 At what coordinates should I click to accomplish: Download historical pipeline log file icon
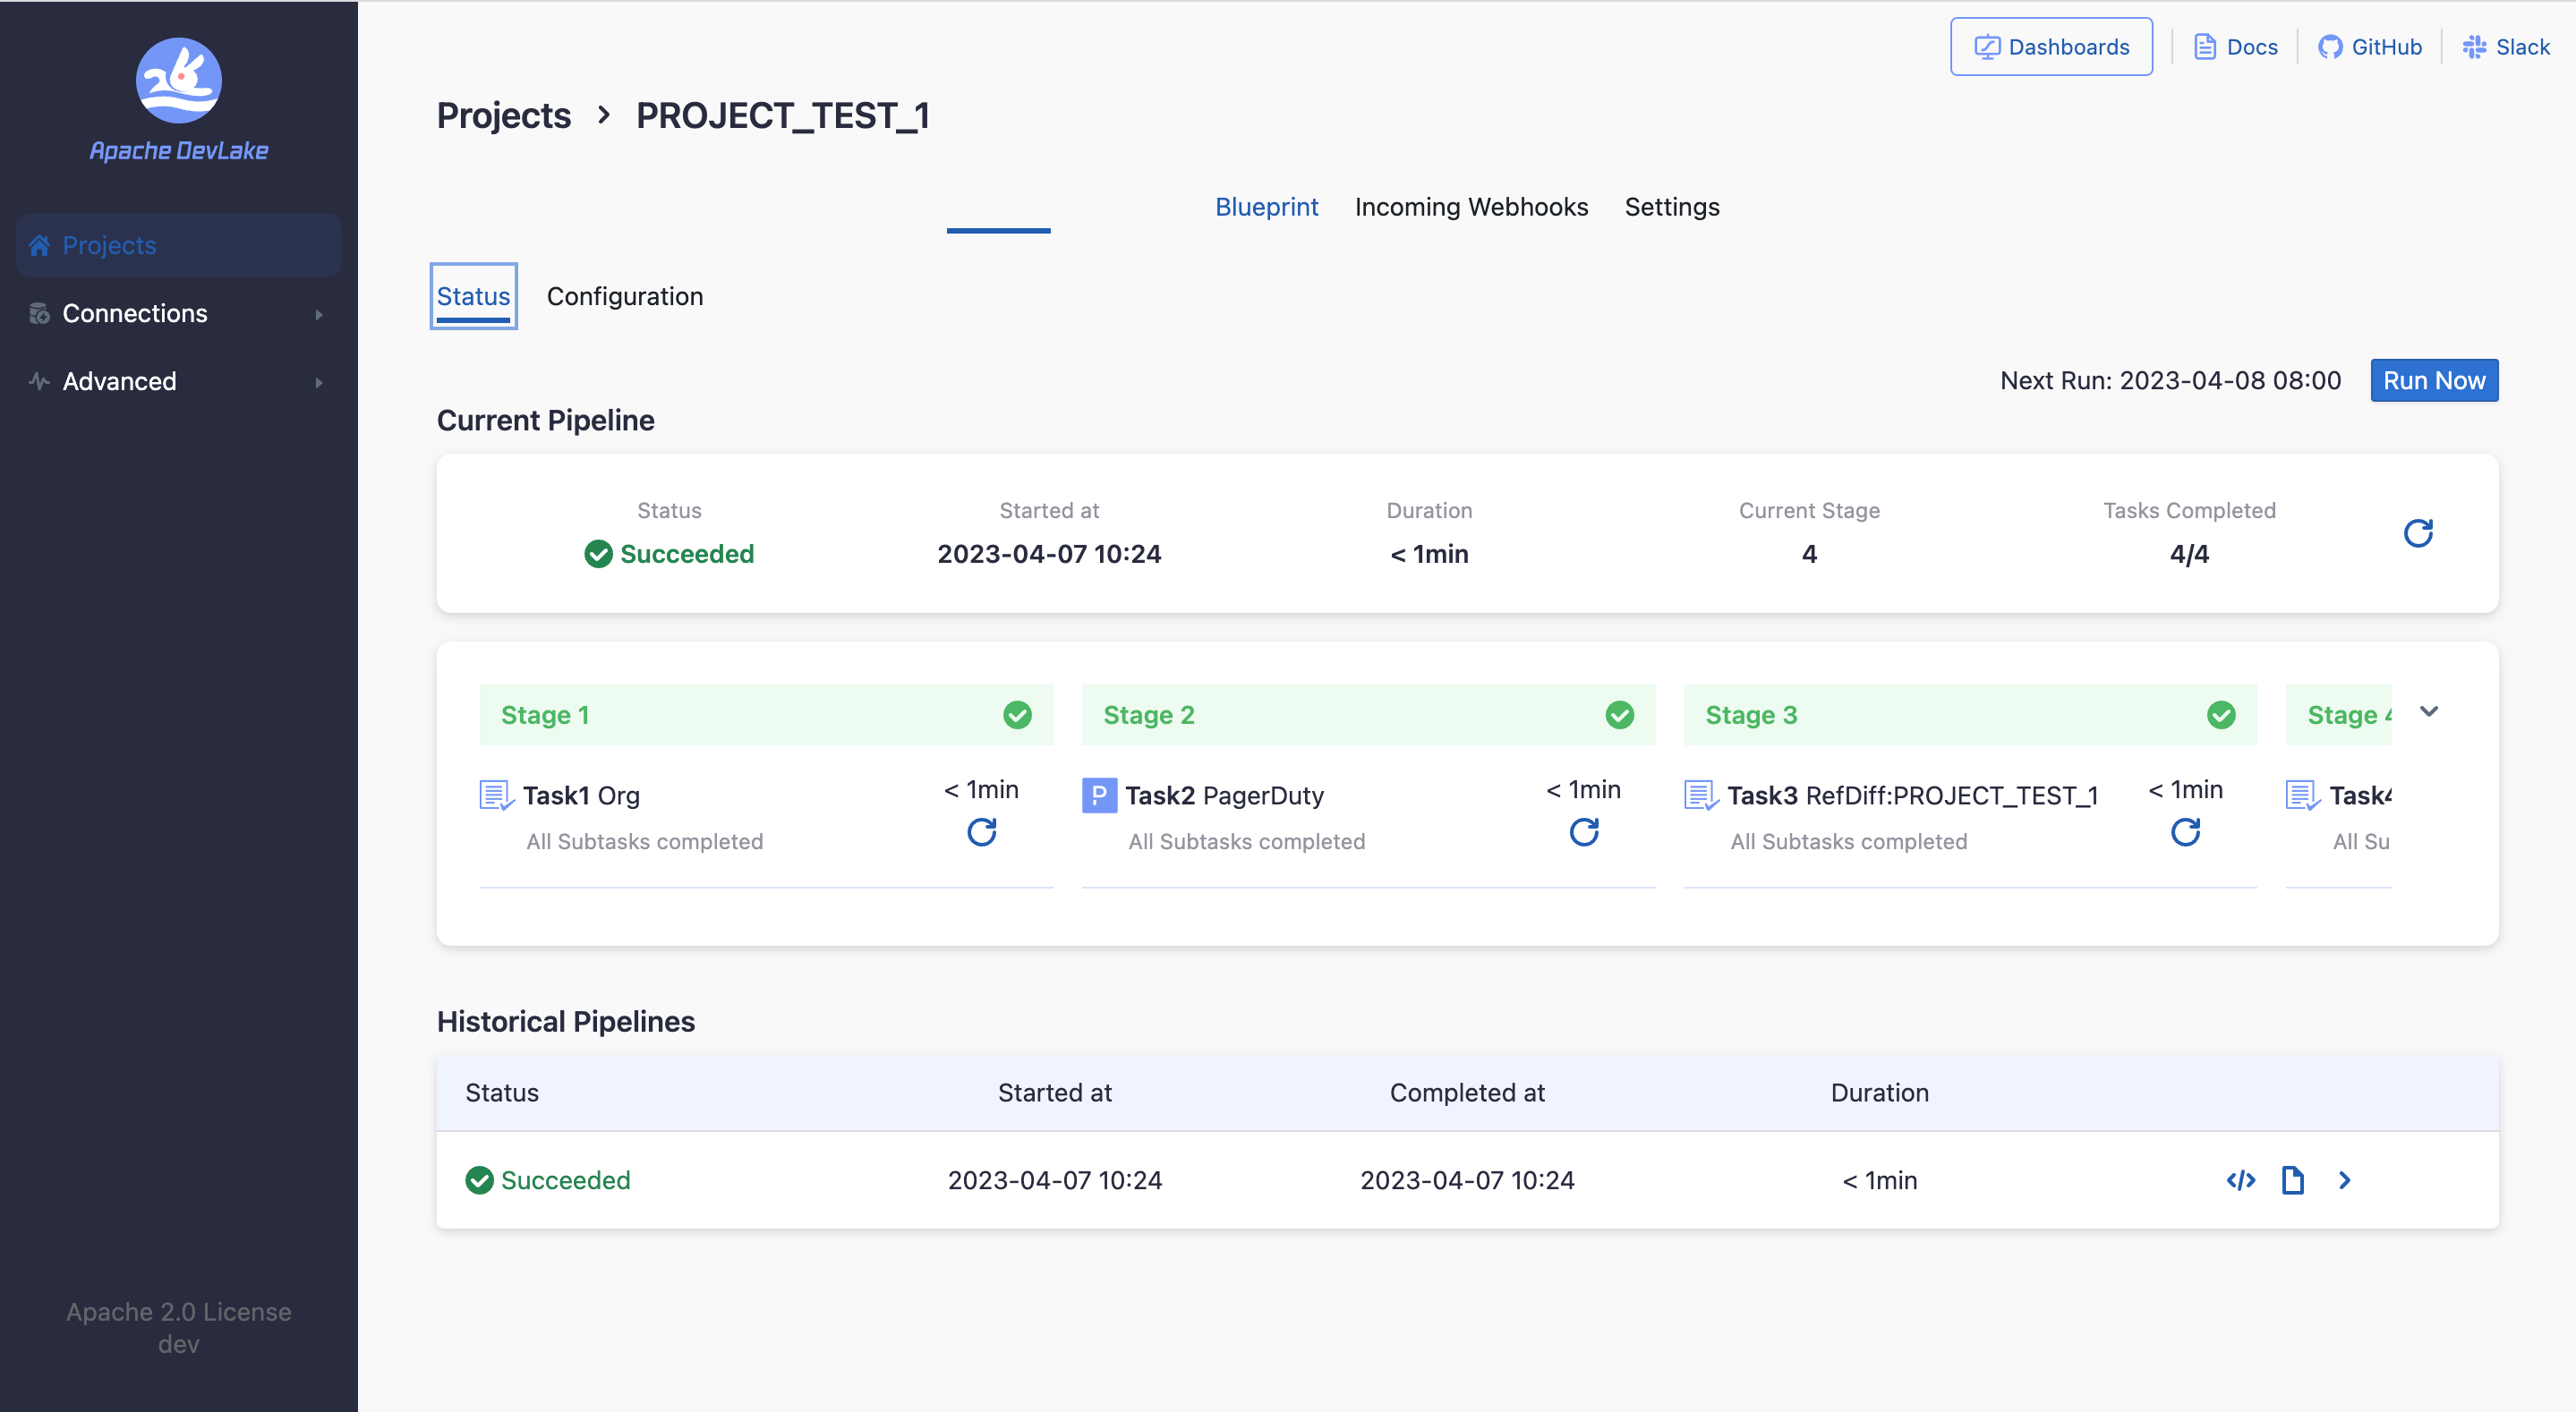click(x=2292, y=1180)
